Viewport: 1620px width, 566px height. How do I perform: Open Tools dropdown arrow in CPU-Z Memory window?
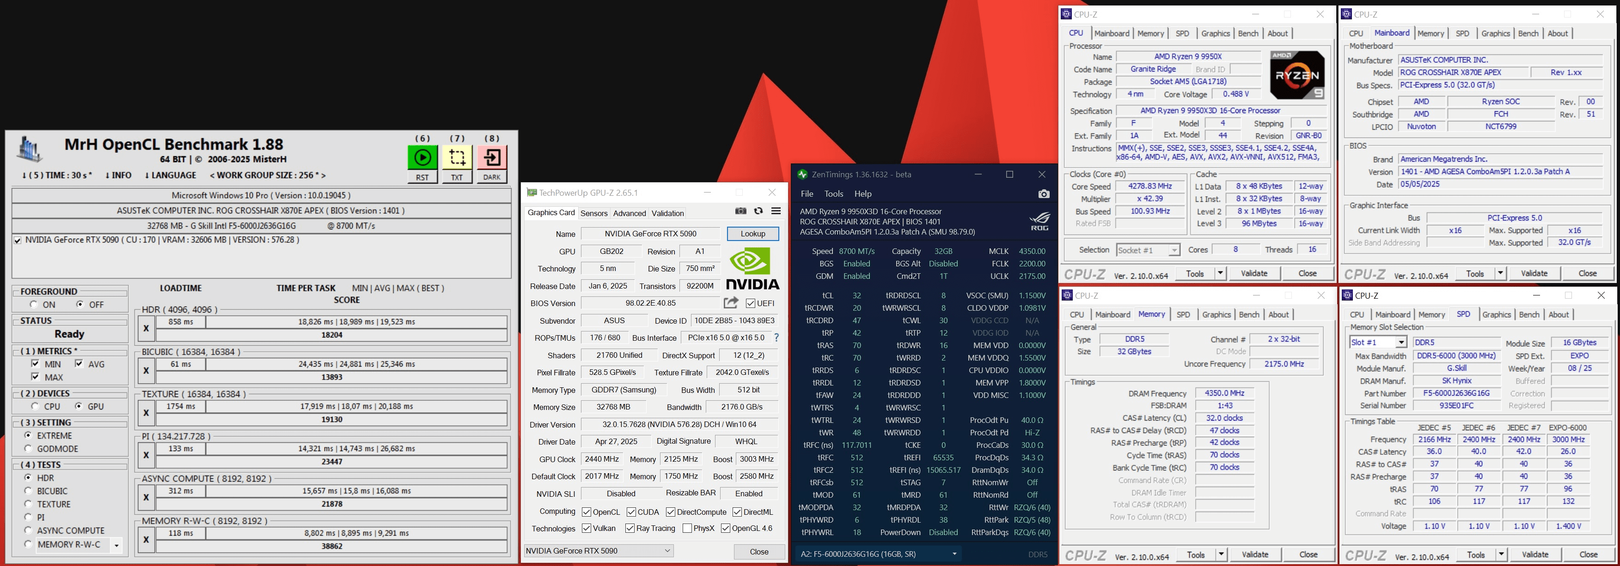click(1221, 555)
